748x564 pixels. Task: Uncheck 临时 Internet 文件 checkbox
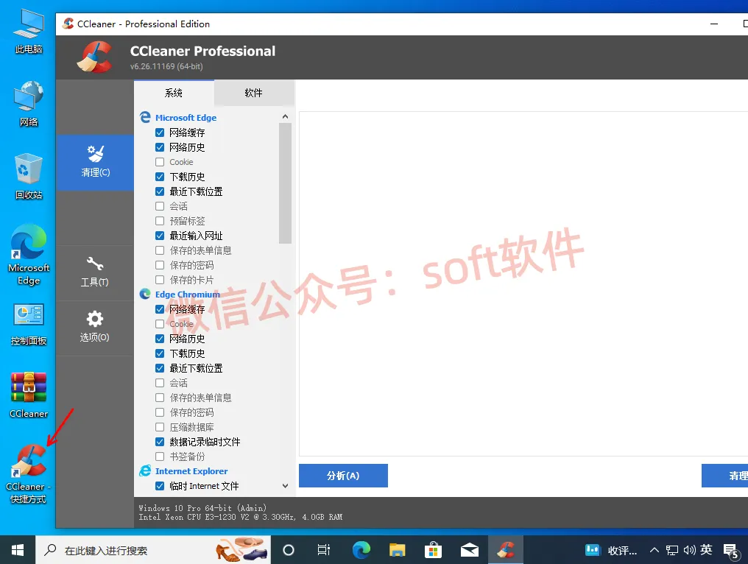point(160,486)
